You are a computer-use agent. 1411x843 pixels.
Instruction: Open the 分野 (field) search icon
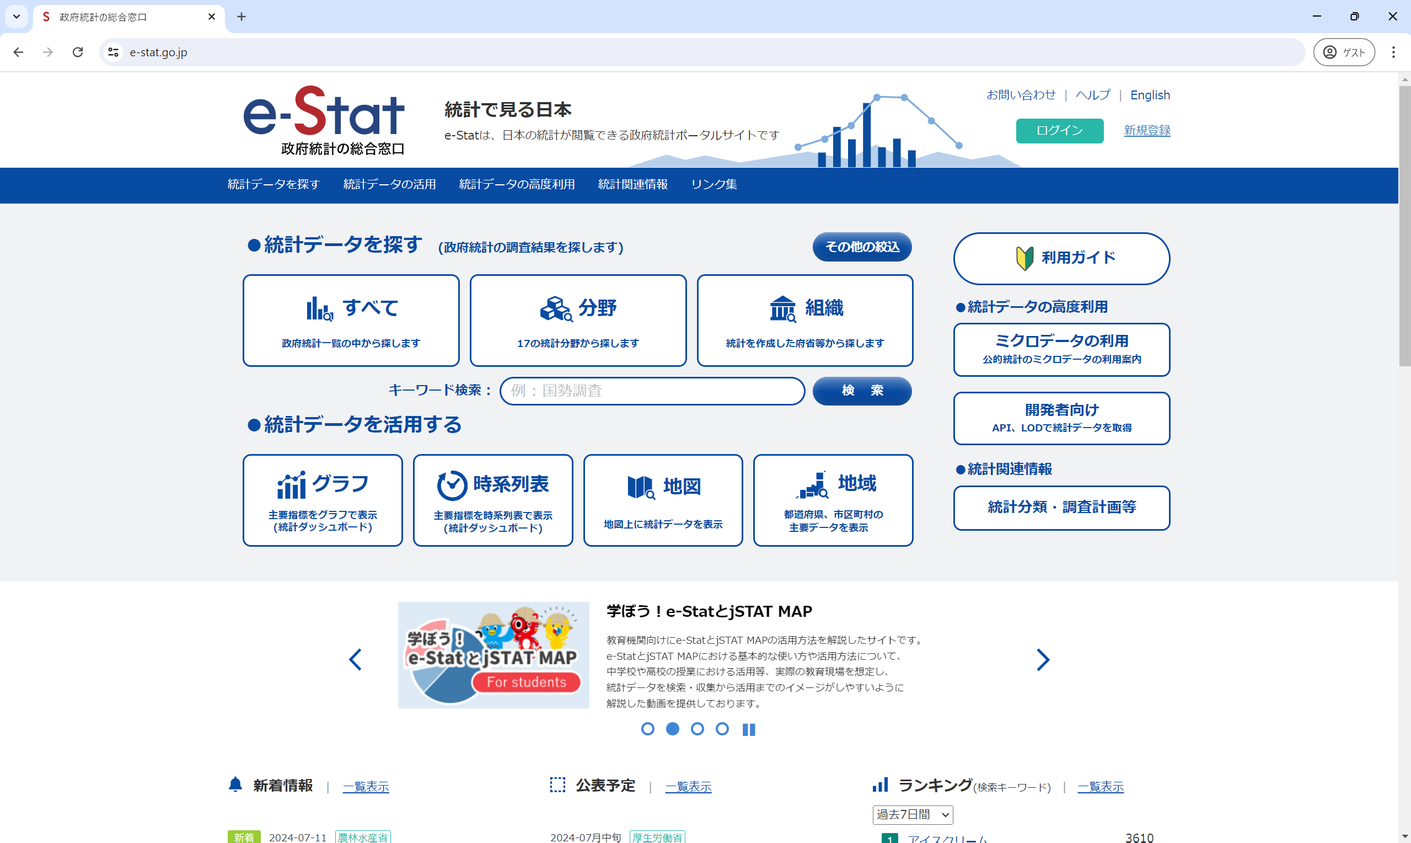555,308
